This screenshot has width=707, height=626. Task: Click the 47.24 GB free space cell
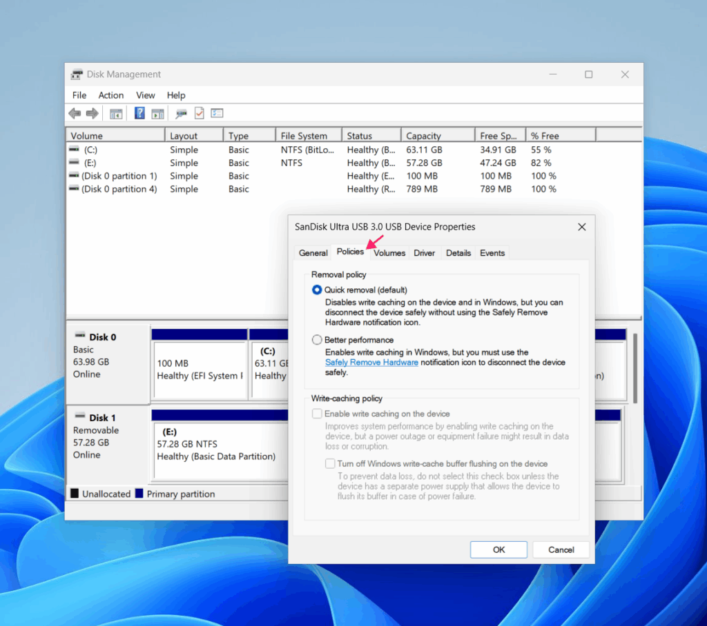coord(498,163)
